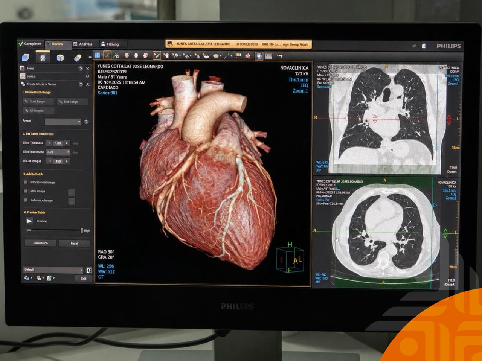Click the Save Batch button
The height and width of the screenshot is (361, 482).
click(41, 243)
